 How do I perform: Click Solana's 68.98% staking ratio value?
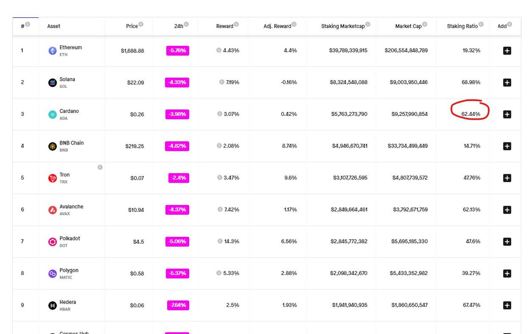coord(471,83)
